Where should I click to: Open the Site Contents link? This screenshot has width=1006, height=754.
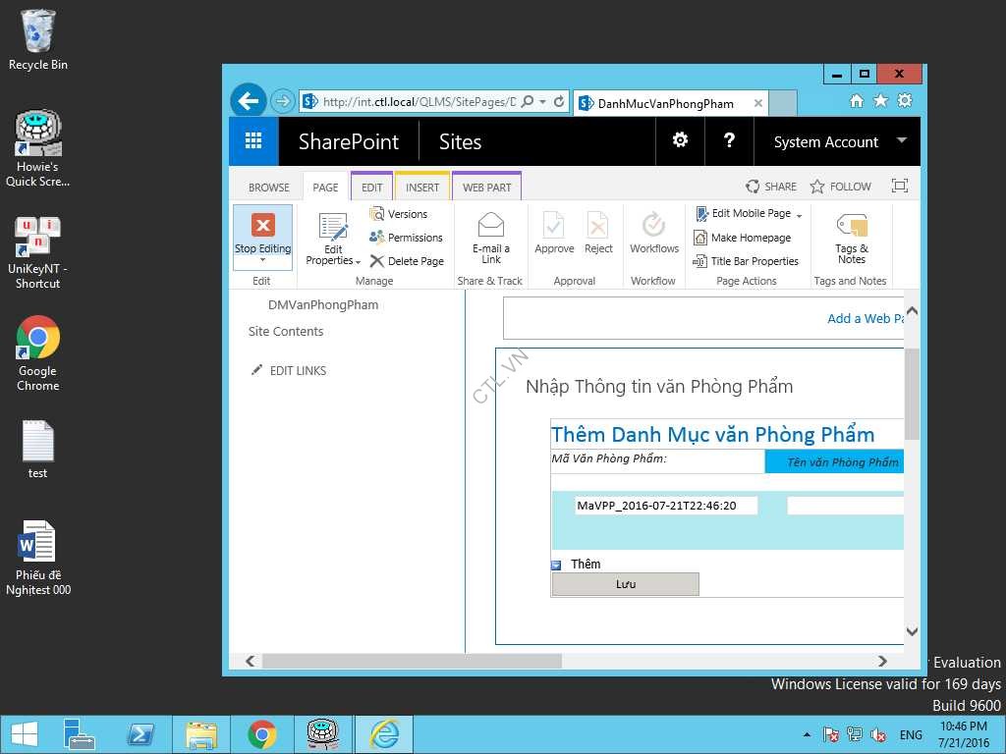click(286, 332)
